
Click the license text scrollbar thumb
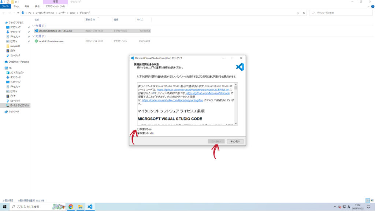click(236, 88)
